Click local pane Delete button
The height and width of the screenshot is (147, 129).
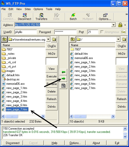point(52,92)
